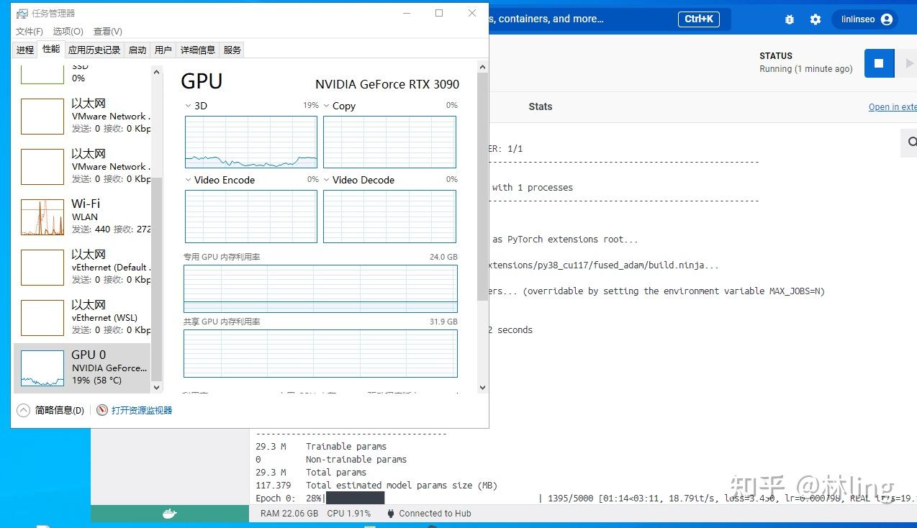This screenshot has width=917, height=528.
Task: Click the GPU 0 graph thumbnail
Action: 42,368
